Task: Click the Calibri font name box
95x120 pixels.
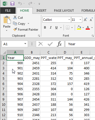Action: tap(55, 20)
